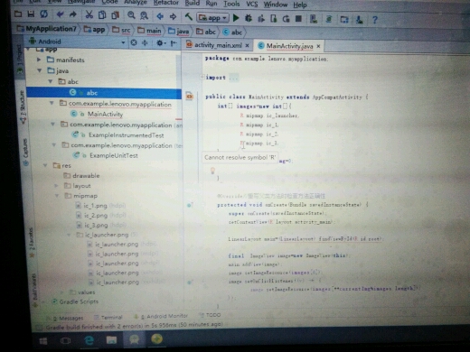The width and height of the screenshot is (470, 352).
Task: Click the Make Project hammer icon
Action: click(189, 16)
